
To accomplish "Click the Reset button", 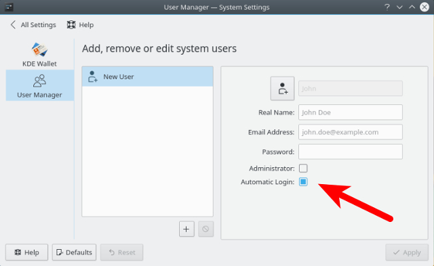I will tap(122, 252).
